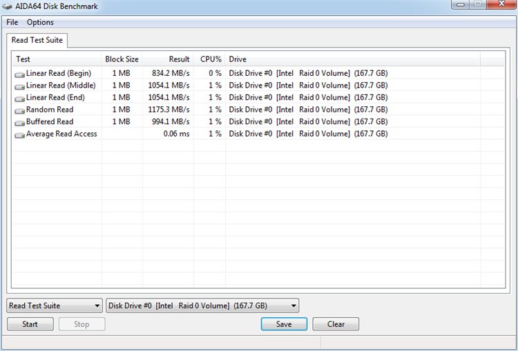The image size is (518, 351).
Task: Click the Save button
Action: click(x=284, y=324)
